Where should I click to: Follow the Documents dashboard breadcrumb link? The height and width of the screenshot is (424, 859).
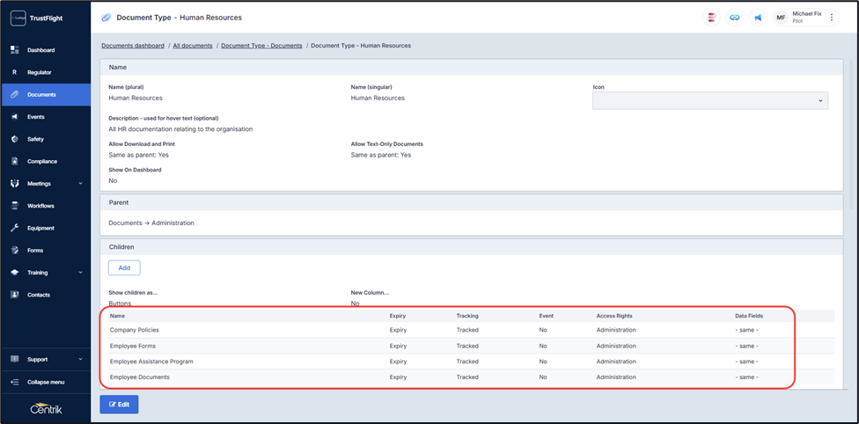click(132, 46)
